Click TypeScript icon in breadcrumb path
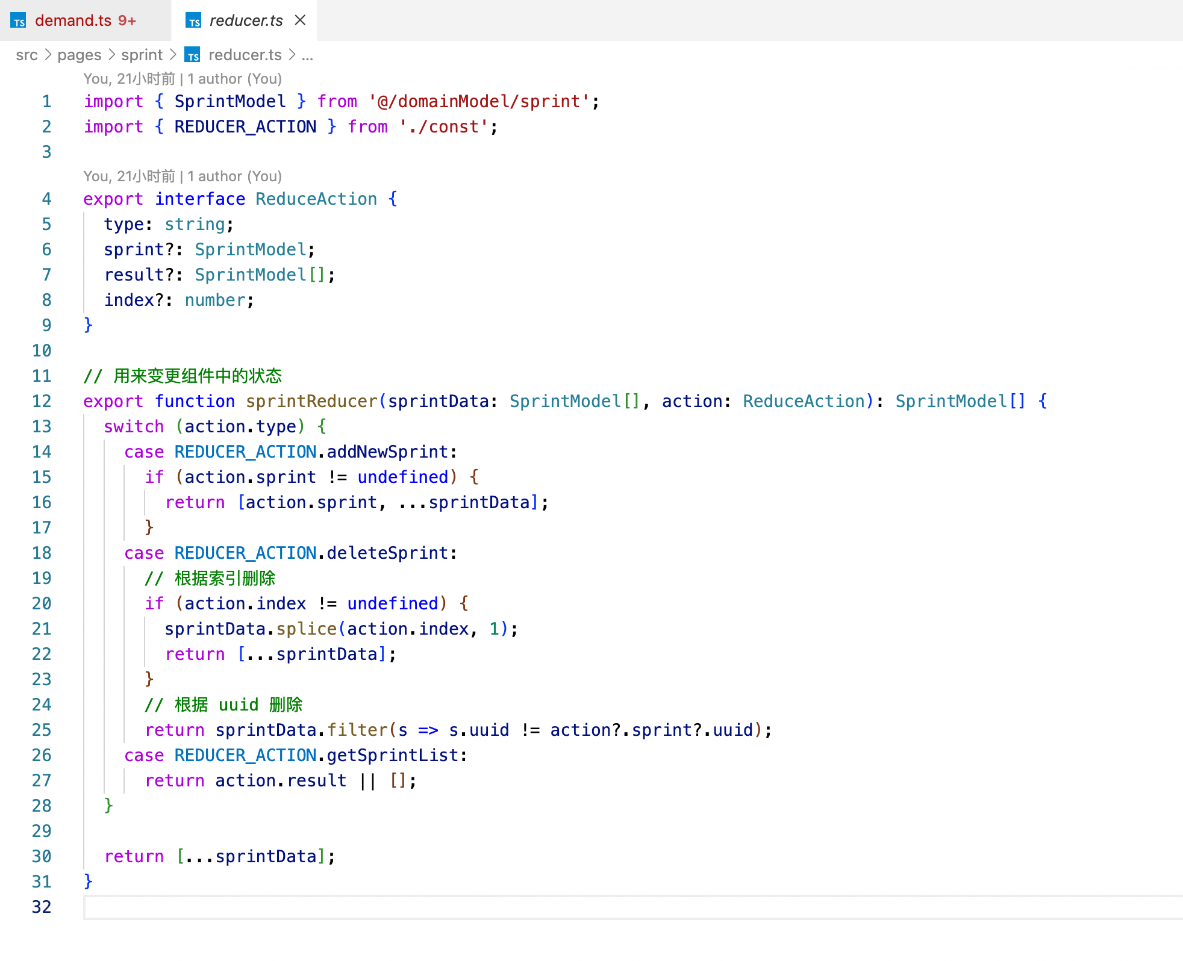Image resolution: width=1183 pixels, height=961 pixels. 192,55
